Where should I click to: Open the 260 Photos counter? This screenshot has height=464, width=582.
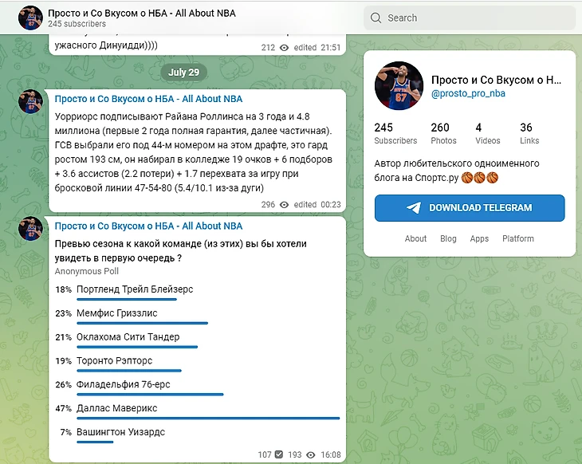pyautogui.click(x=443, y=133)
